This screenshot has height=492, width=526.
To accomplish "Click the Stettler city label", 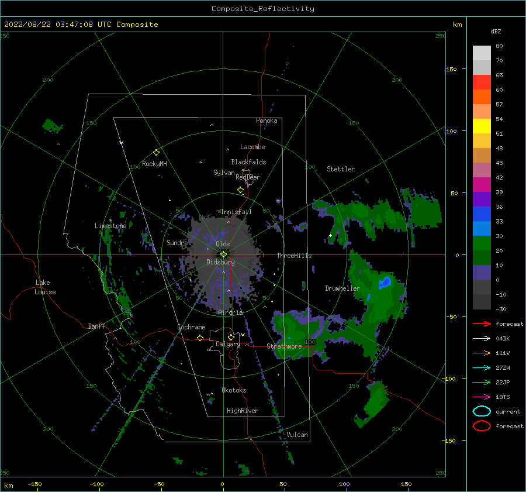I will (x=341, y=169).
